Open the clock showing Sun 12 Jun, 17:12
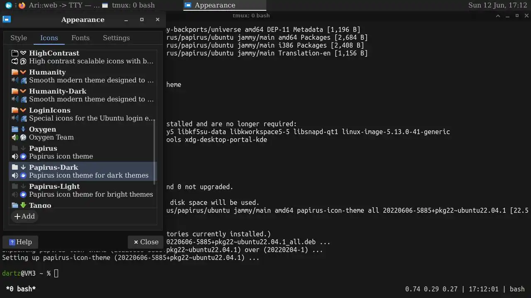This screenshot has height=298, width=531. click(497, 5)
